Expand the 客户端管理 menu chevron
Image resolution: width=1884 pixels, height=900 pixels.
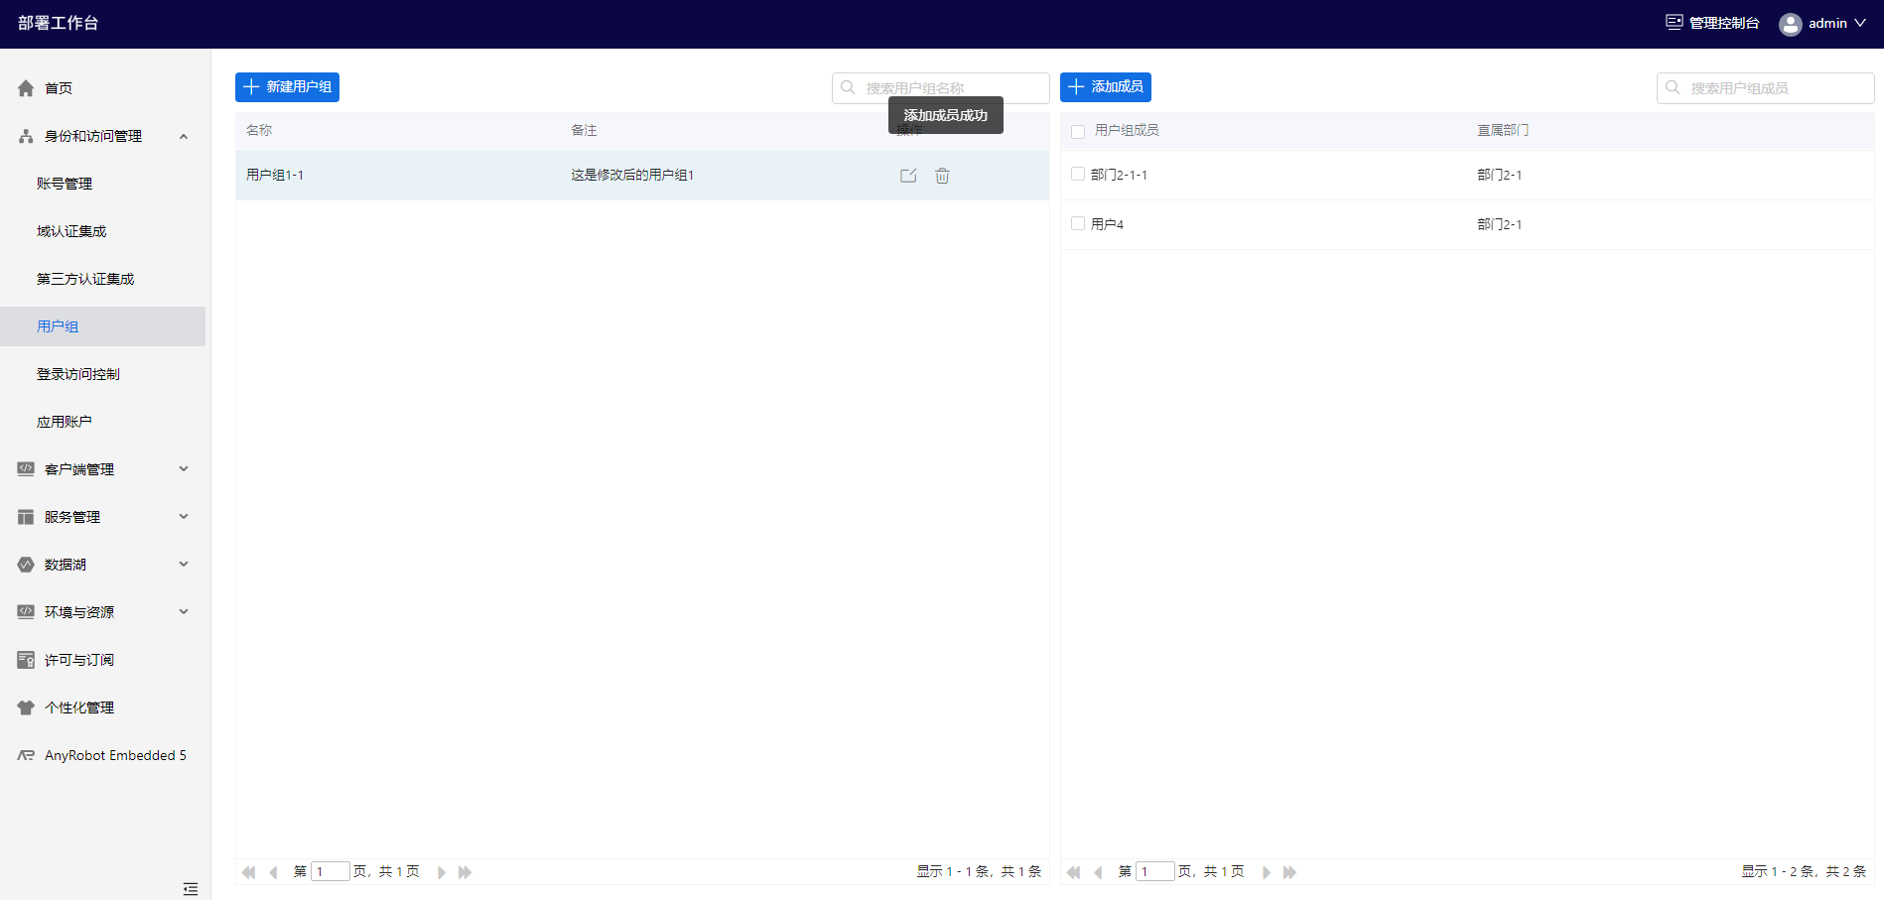[184, 468]
